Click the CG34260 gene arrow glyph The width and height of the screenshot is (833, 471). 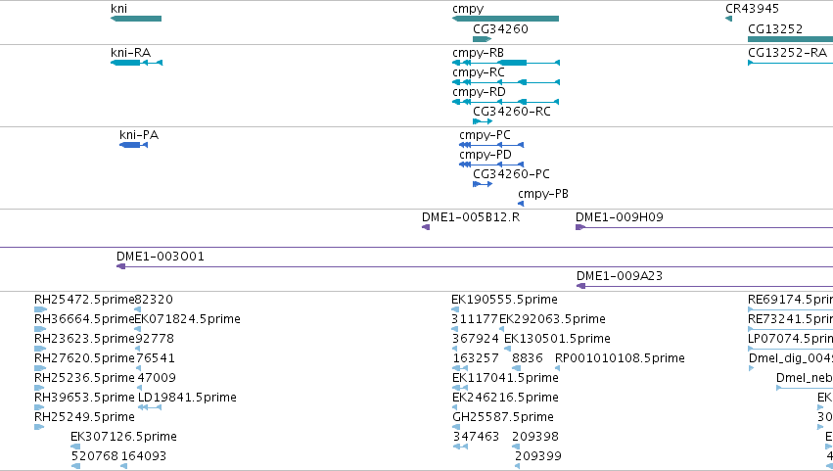482,39
